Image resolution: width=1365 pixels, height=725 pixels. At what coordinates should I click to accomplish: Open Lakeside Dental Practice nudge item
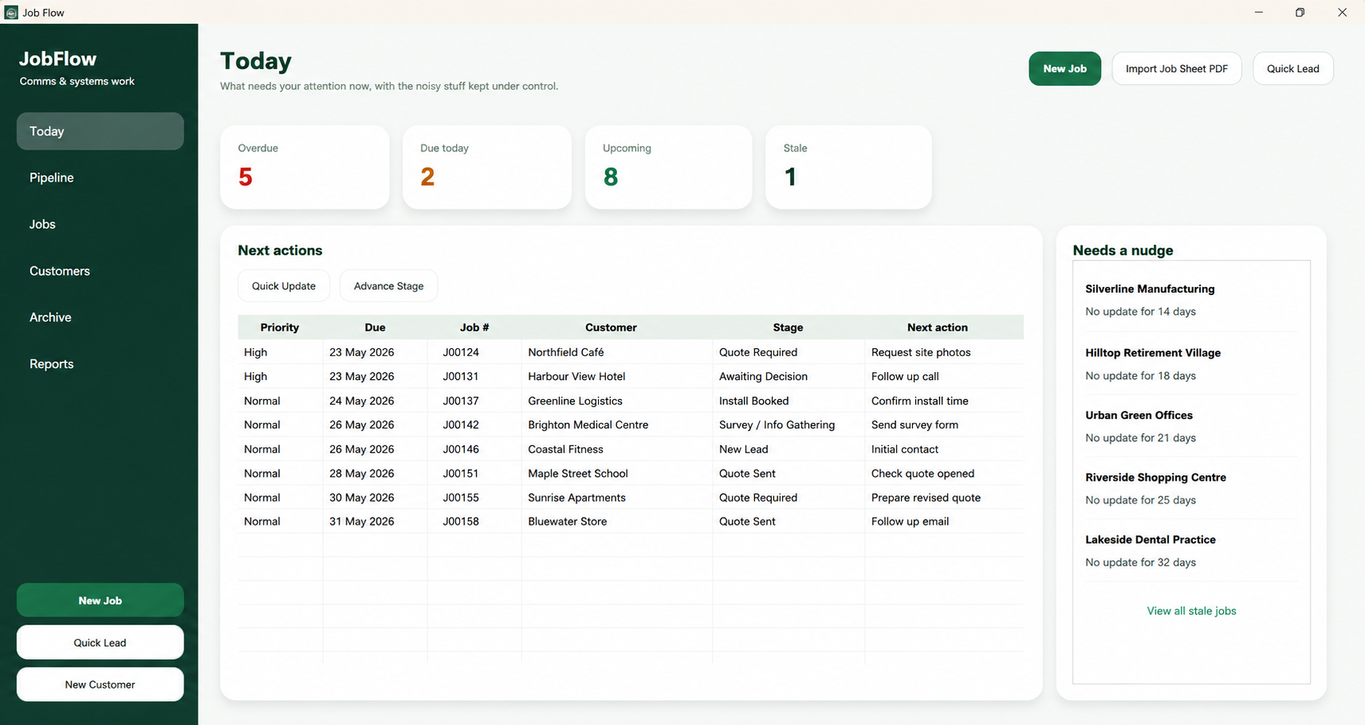click(1191, 550)
